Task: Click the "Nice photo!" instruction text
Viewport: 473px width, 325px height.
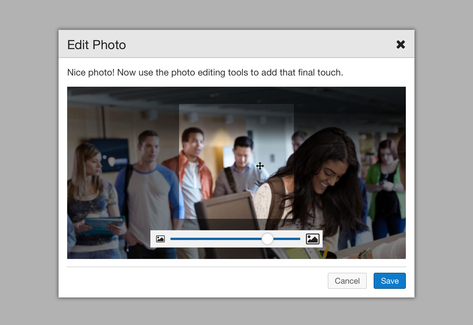Action: [x=205, y=72]
